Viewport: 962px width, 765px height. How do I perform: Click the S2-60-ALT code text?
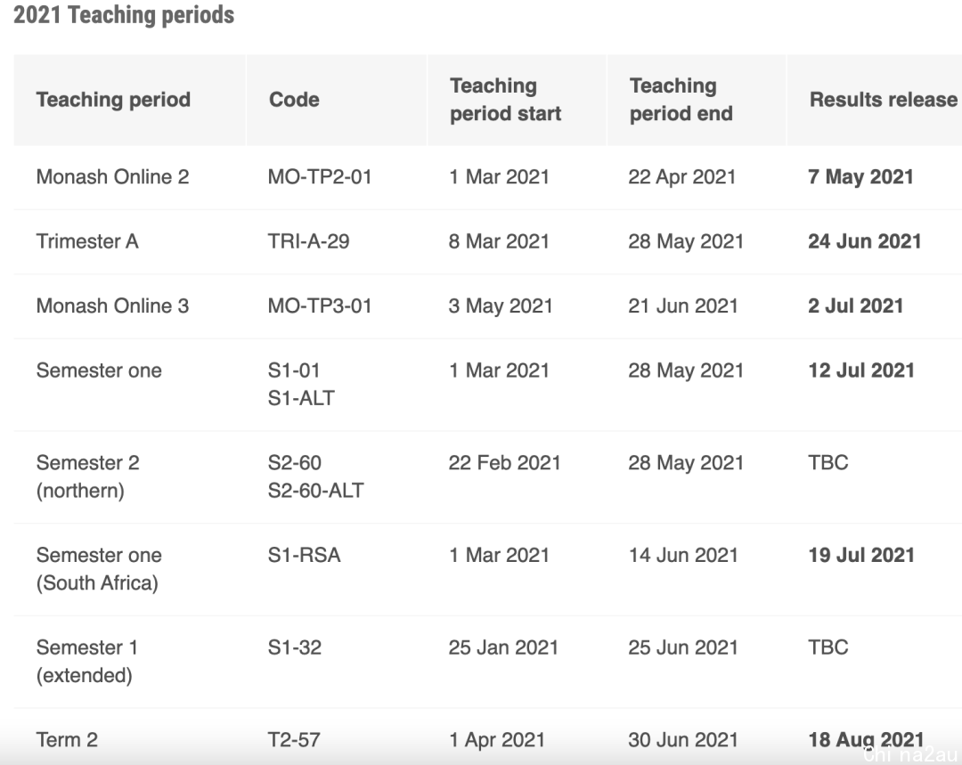click(316, 491)
